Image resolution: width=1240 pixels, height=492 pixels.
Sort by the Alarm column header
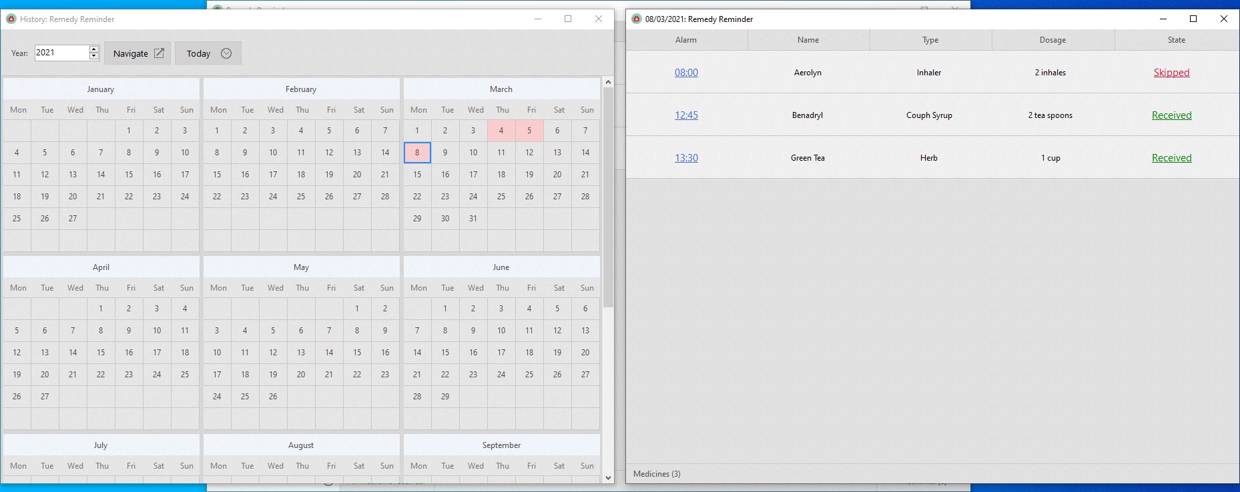(x=686, y=40)
